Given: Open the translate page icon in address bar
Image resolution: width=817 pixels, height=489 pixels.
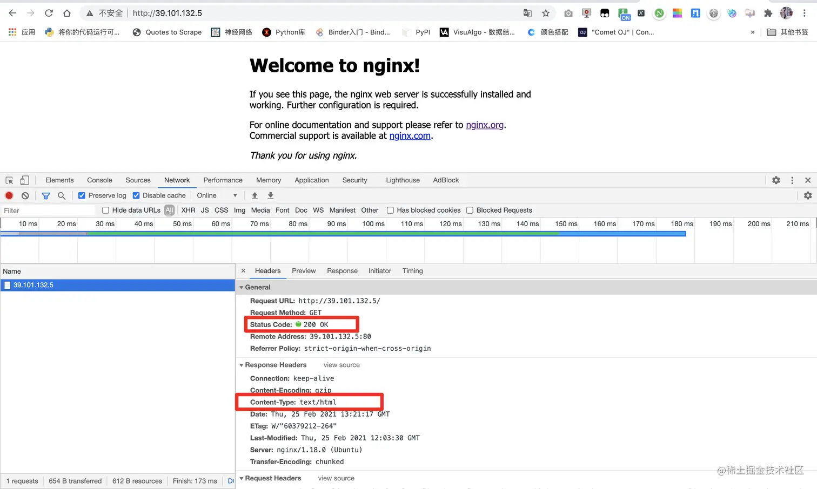Looking at the screenshot, I should (x=527, y=13).
